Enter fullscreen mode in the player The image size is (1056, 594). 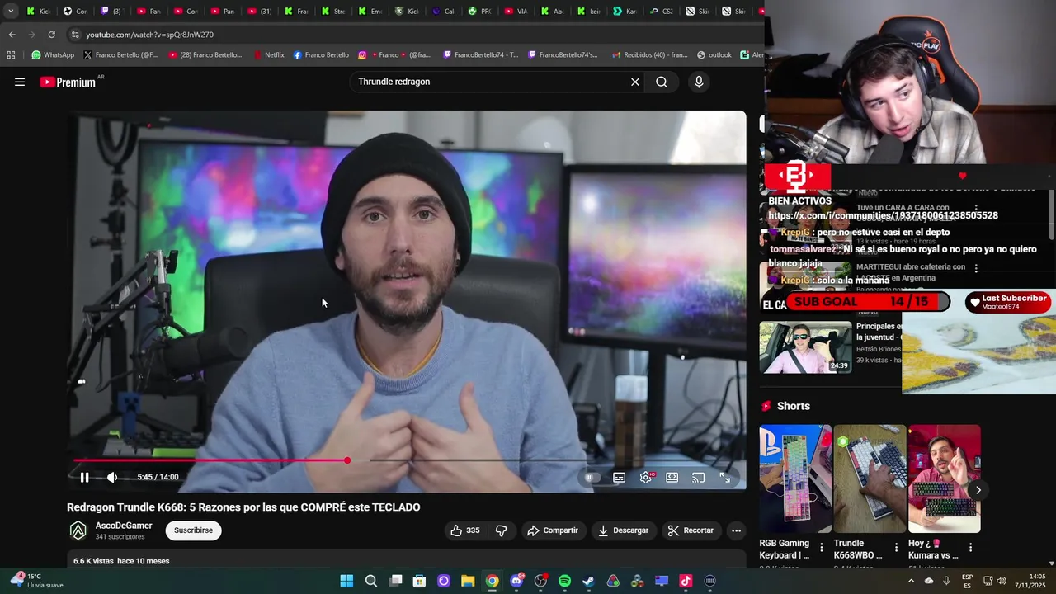[725, 477]
